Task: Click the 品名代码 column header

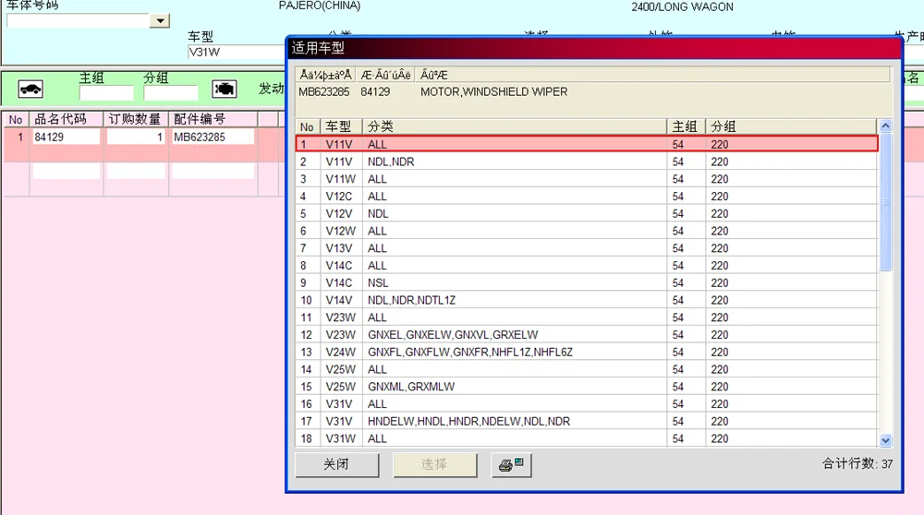Action: [x=66, y=119]
